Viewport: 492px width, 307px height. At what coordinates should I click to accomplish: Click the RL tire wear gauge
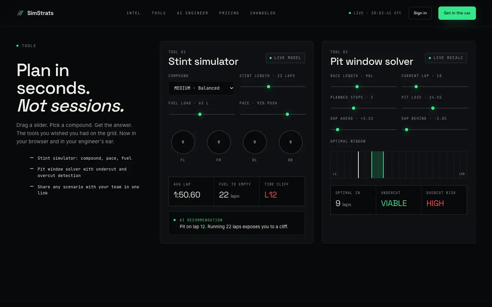(255, 142)
